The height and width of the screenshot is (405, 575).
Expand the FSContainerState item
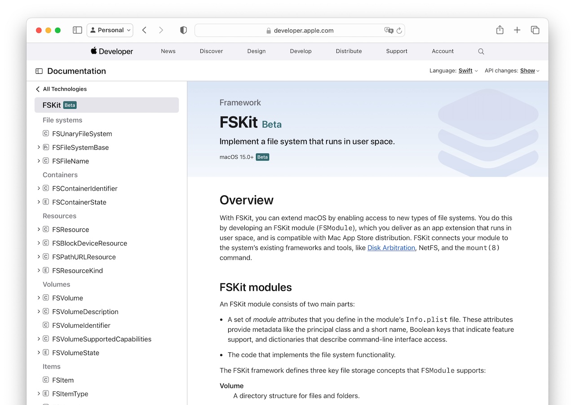(x=39, y=202)
